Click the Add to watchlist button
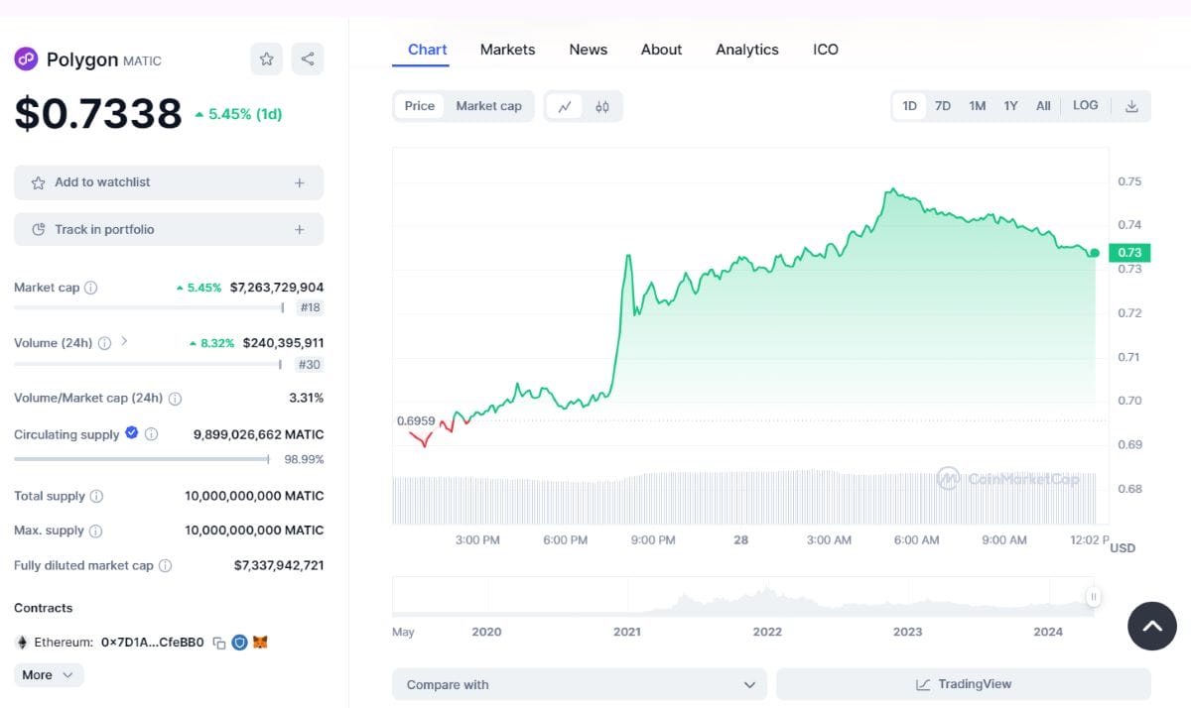The height and width of the screenshot is (708, 1191). click(169, 182)
